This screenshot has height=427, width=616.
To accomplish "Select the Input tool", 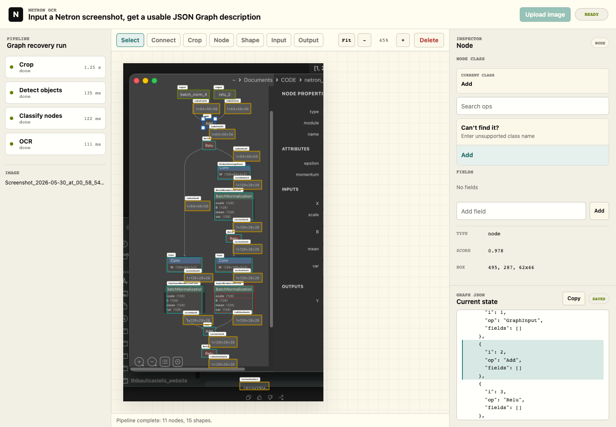I will pos(279,40).
